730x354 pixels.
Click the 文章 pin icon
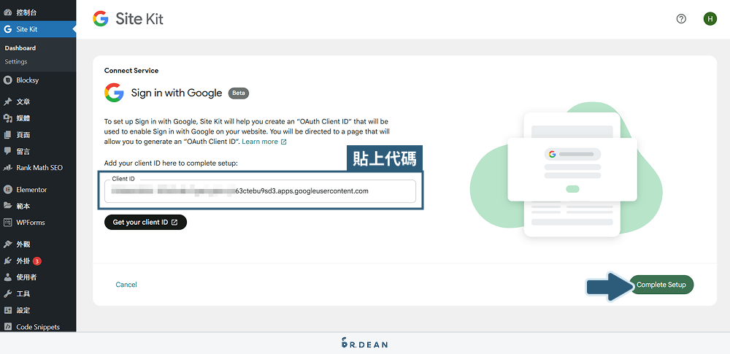(x=7, y=101)
